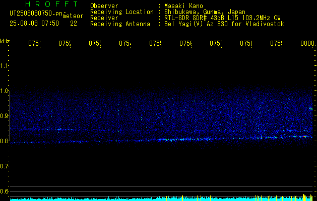Click the cyan signal-level strip at bottom

162,199
